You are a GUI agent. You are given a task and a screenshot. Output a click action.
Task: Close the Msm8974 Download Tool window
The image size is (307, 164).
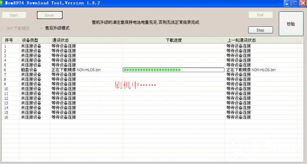(x=302, y=3)
